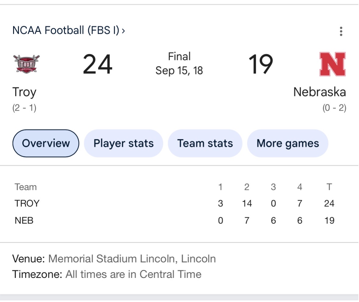This screenshot has width=359, height=302.
Task: Click the Memorial Stadium Lincoln venue text
Action: pos(132,259)
